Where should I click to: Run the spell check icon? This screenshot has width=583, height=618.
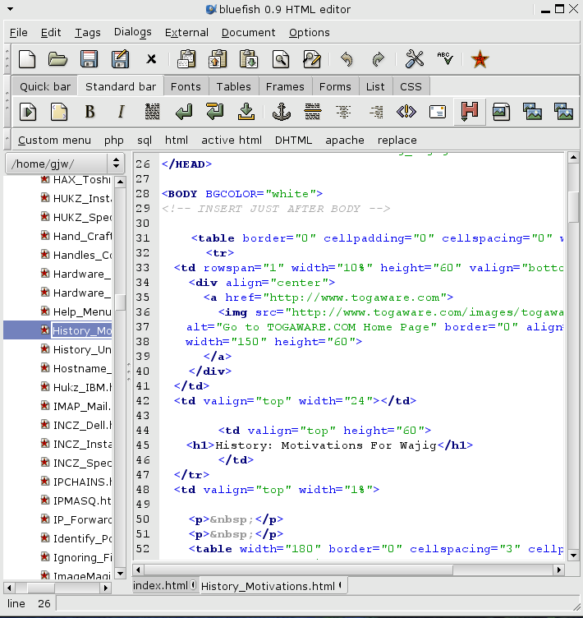(444, 59)
